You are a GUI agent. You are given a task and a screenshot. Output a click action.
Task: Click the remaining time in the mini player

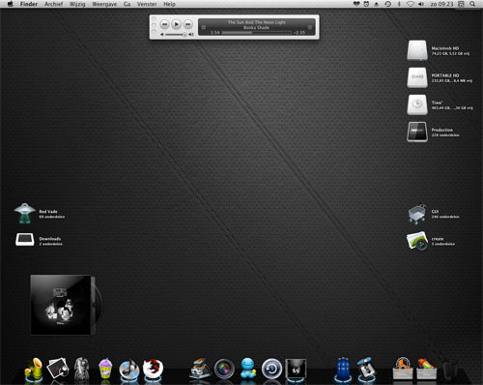[299, 33]
